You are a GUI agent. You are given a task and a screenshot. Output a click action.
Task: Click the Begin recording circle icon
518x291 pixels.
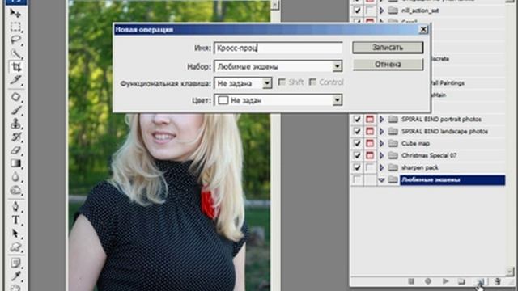click(x=428, y=281)
